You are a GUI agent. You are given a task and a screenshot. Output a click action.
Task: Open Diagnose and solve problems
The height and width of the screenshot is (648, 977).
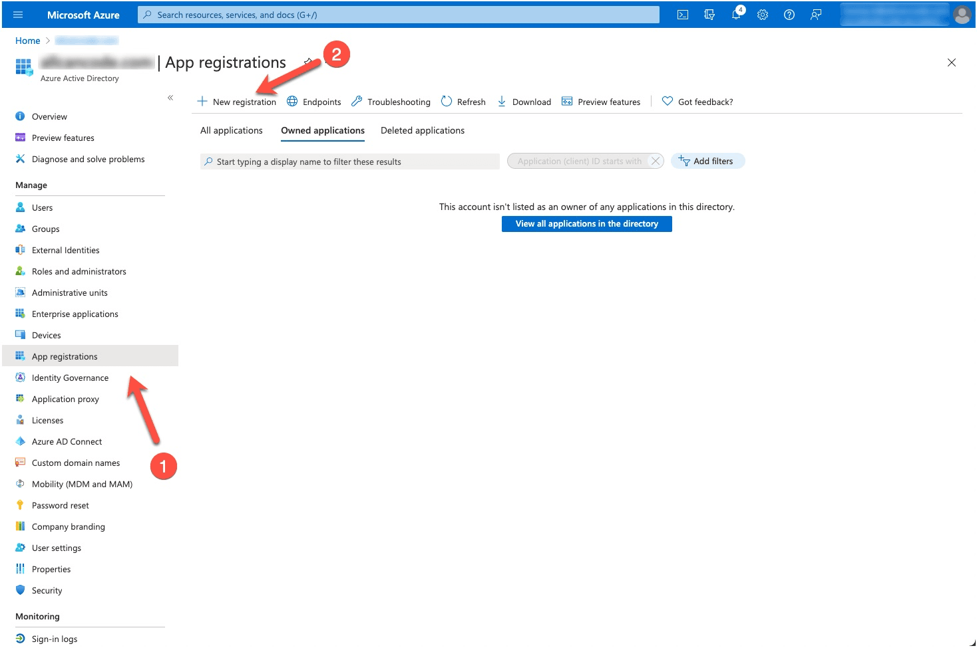[x=90, y=159]
